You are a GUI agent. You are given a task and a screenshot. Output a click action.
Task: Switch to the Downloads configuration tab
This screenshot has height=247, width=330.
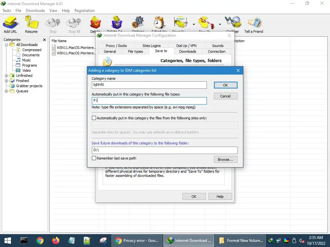coord(188,51)
